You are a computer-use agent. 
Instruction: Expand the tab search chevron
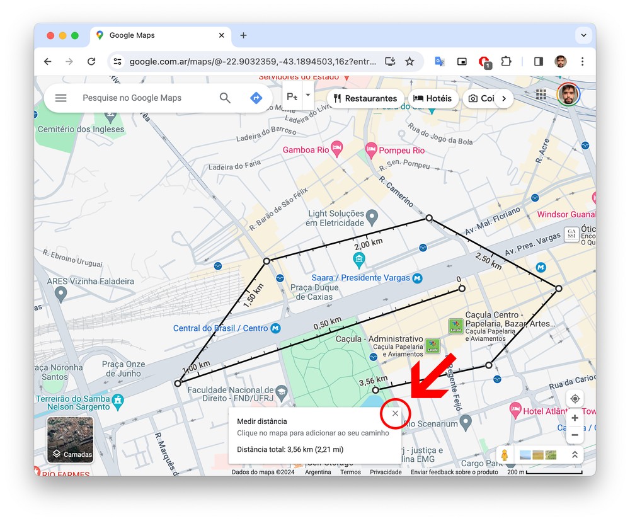pyautogui.click(x=582, y=35)
